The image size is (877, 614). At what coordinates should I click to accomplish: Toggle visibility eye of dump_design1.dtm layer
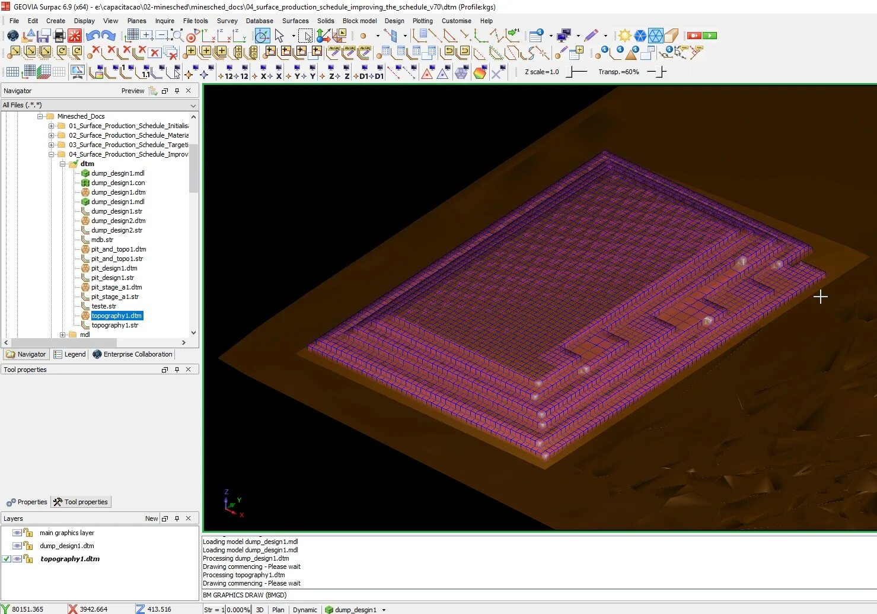(17, 546)
